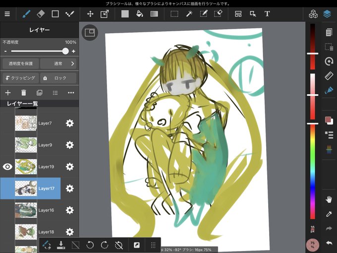Select Layer17 thumbnail
Viewport: 337px width, 253px height.
click(26, 189)
